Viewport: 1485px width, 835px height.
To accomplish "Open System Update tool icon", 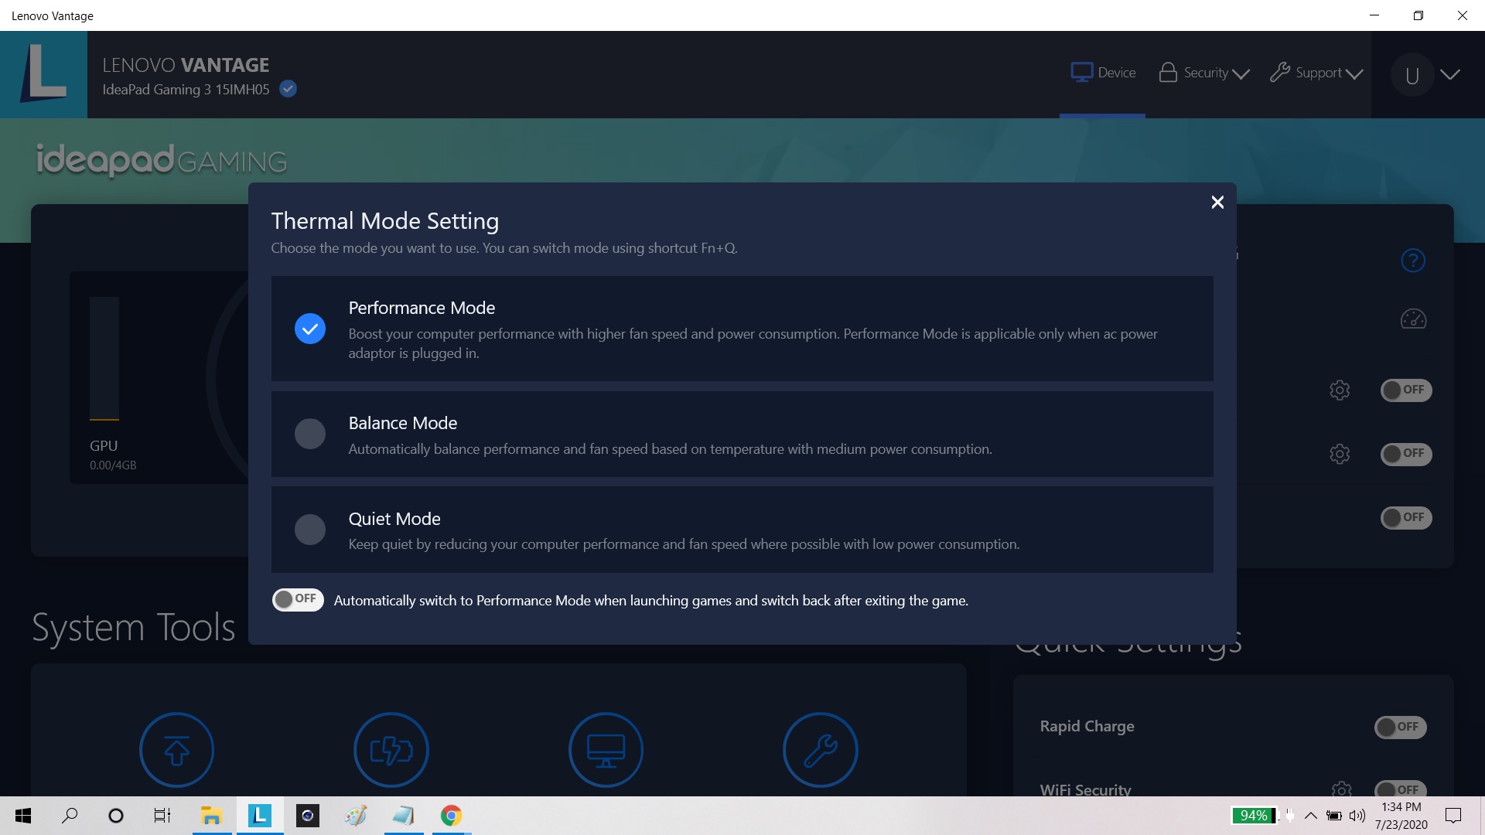I will pos(176,749).
